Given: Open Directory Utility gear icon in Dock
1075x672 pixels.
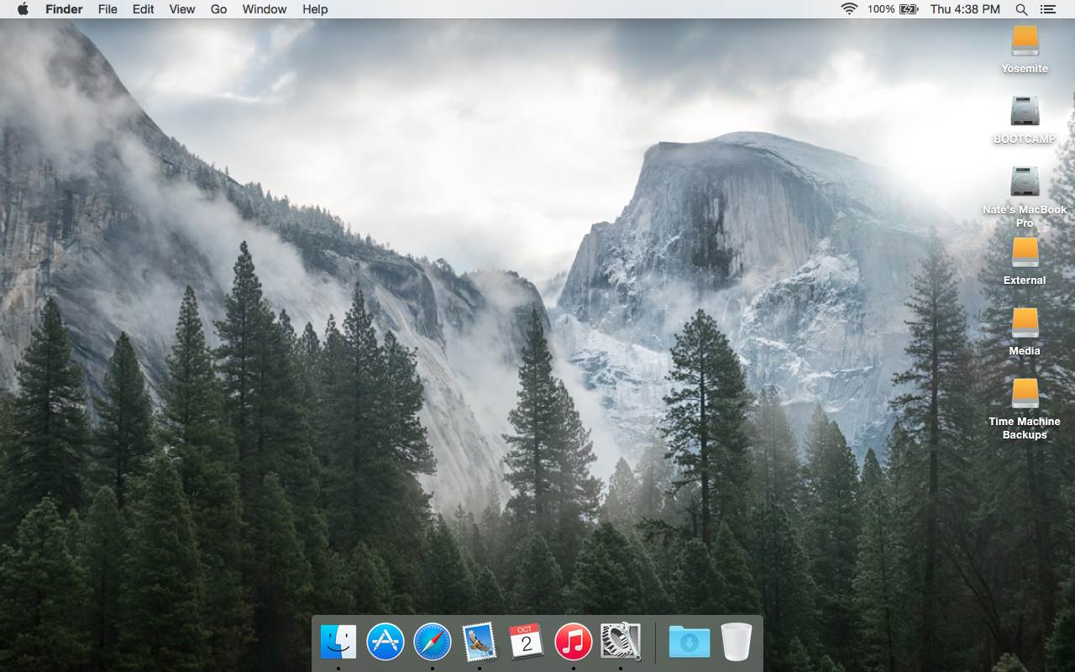Looking at the screenshot, I should click(621, 643).
